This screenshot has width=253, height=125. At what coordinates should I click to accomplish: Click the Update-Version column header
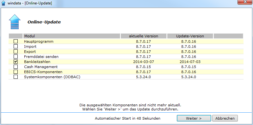(x=190, y=36)
